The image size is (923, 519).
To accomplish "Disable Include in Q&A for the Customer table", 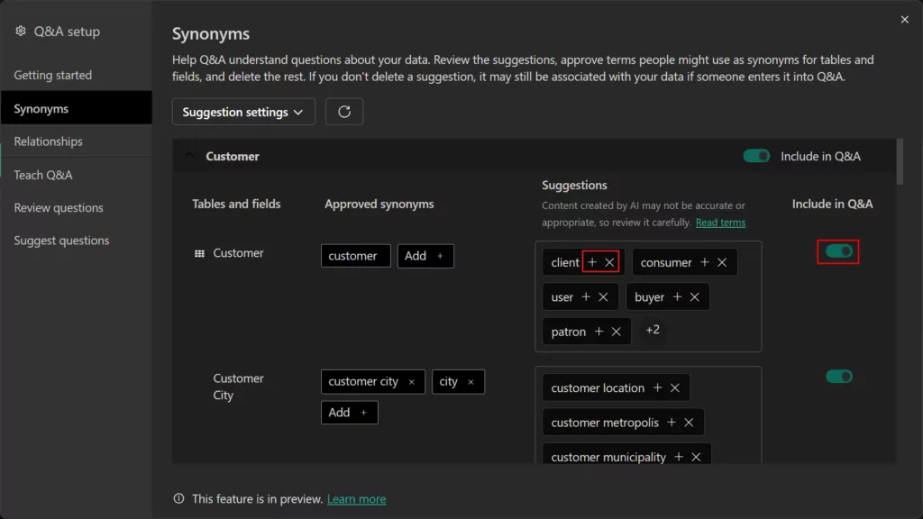I will click(837, 253).
